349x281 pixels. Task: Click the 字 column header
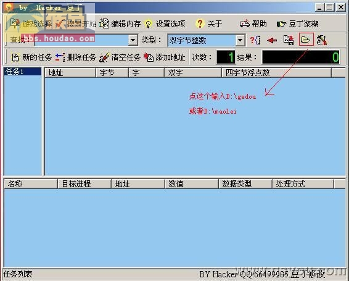(x=147, y=73)
